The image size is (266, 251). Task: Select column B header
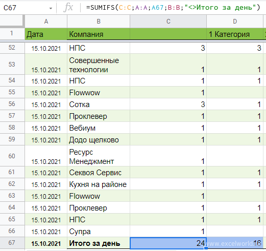pos(99,22)
